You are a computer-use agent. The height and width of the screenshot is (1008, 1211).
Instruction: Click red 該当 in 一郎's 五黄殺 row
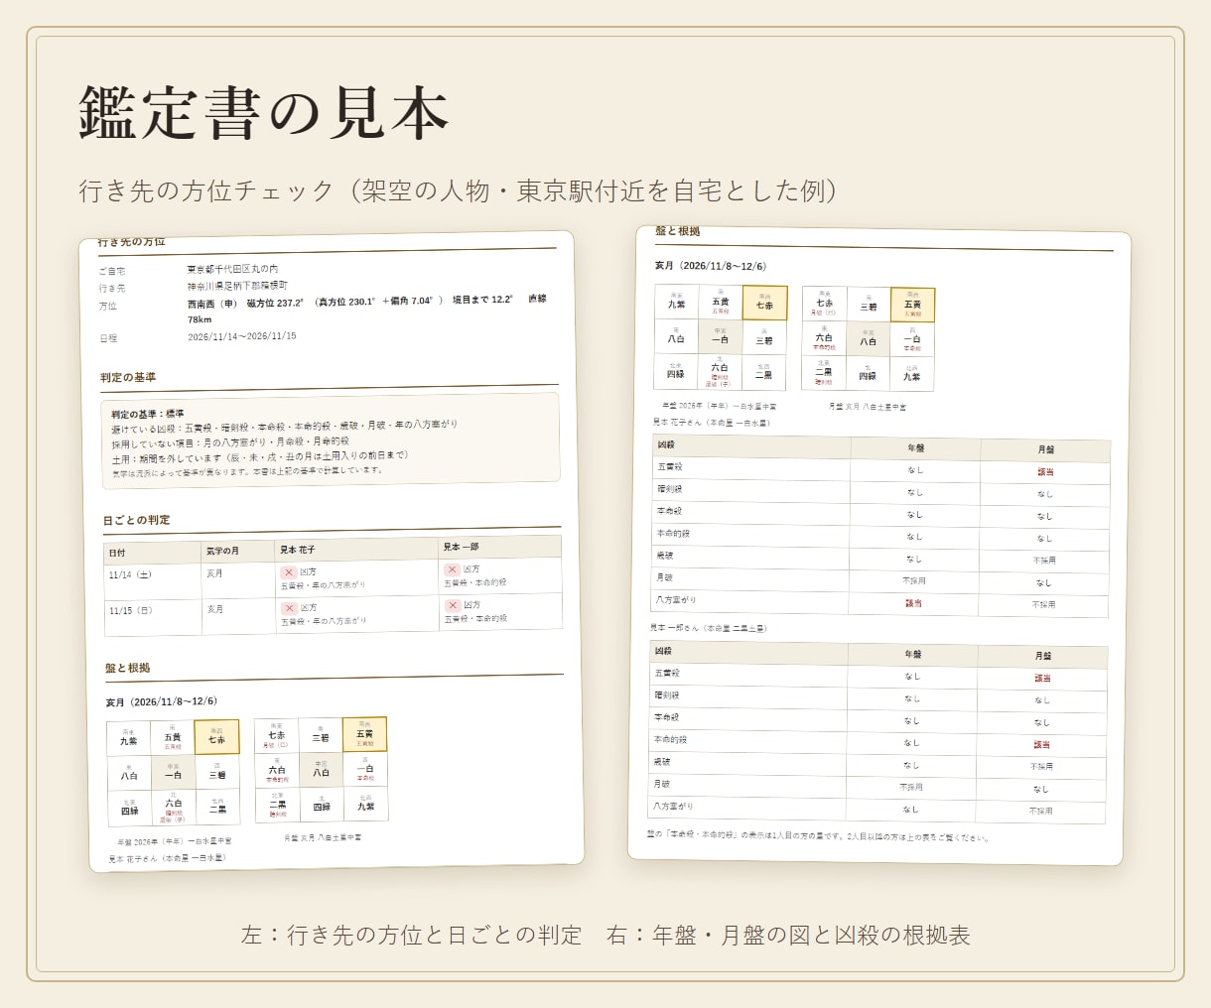click(x=1042, y=679)
